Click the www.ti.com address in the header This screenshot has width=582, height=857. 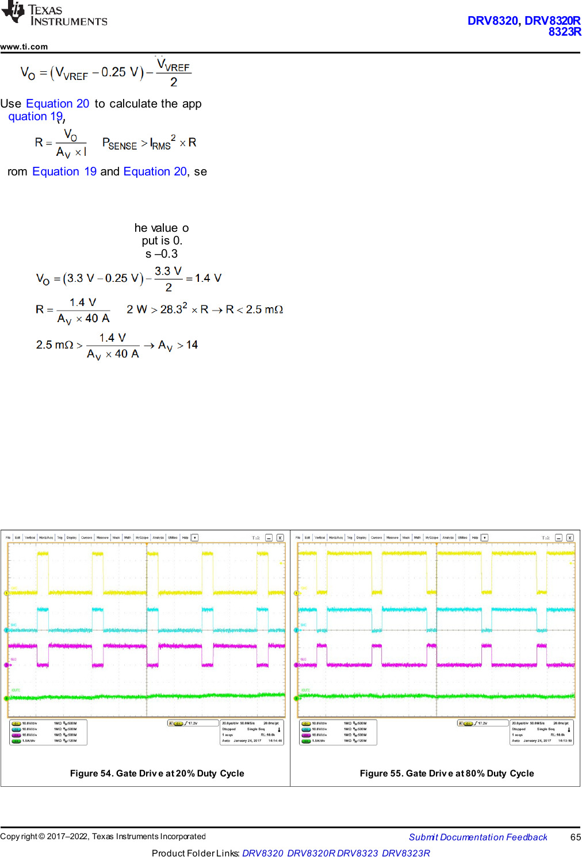(x=24, y=47)
